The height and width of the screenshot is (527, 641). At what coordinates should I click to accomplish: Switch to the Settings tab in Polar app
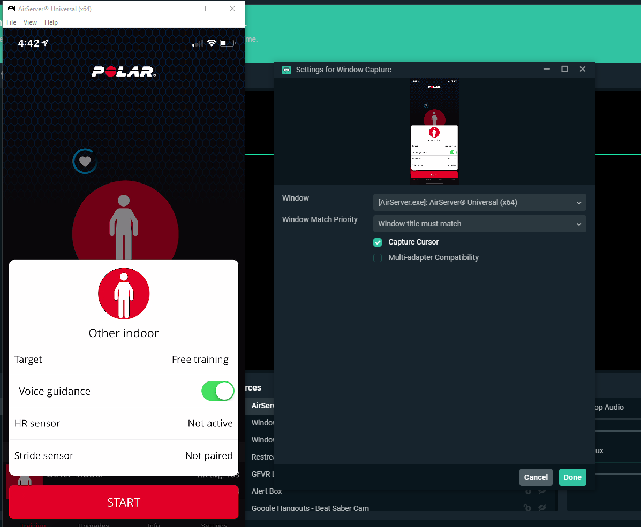click(214, 524)
